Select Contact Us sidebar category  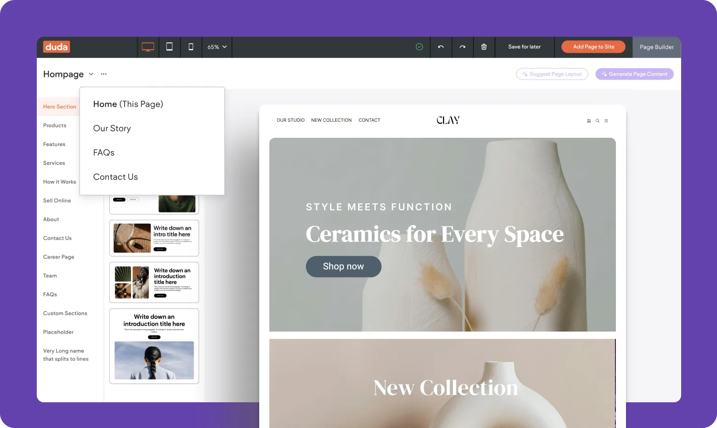click(57, 238)
